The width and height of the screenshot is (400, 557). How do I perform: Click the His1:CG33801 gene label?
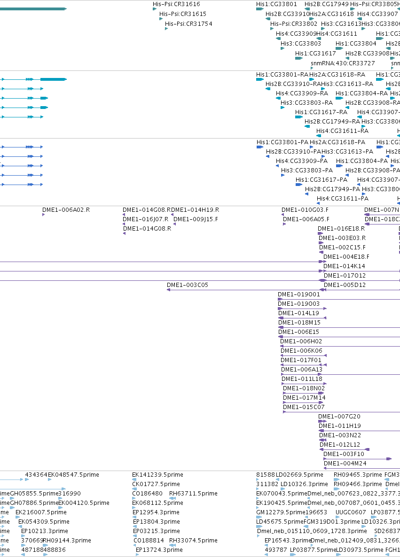276,4
